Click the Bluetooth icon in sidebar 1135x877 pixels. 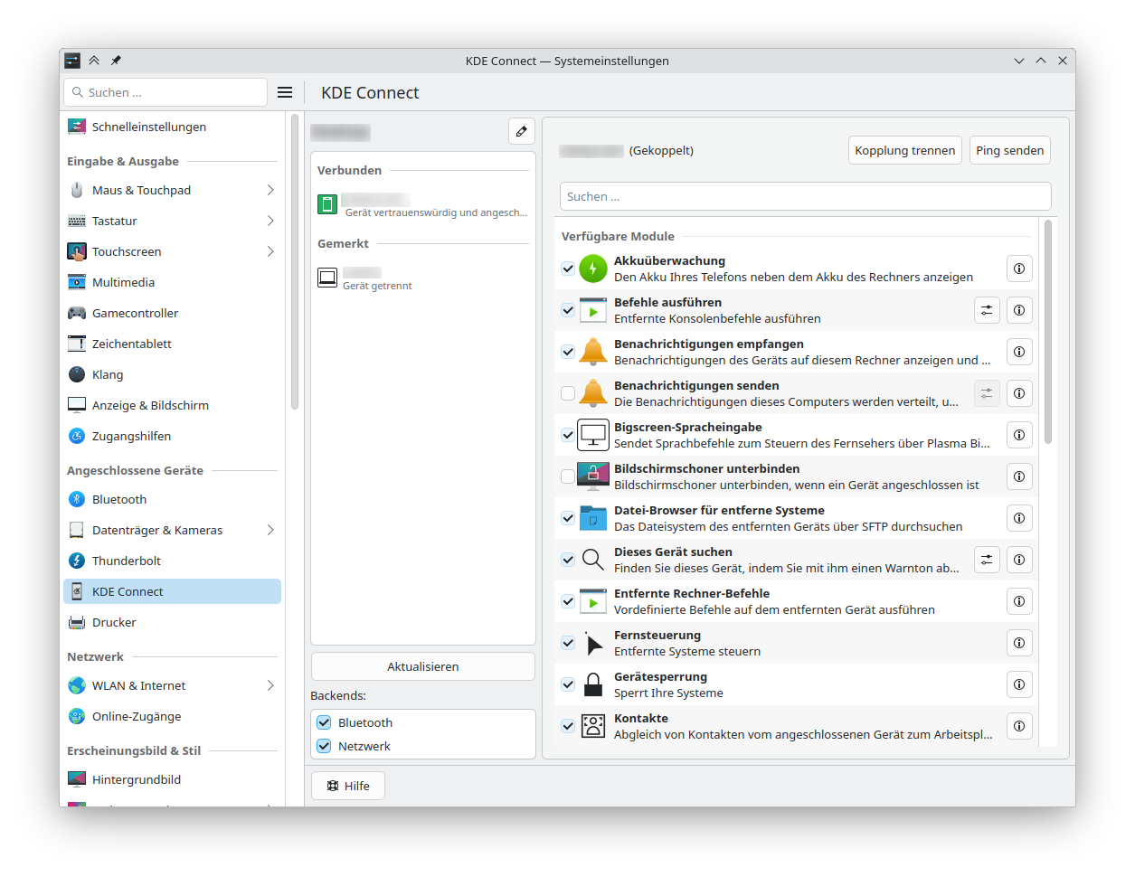(x=77, y=499)
